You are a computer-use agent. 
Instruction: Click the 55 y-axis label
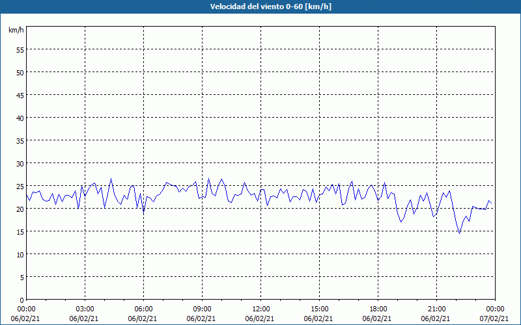(x=20, y=50)
